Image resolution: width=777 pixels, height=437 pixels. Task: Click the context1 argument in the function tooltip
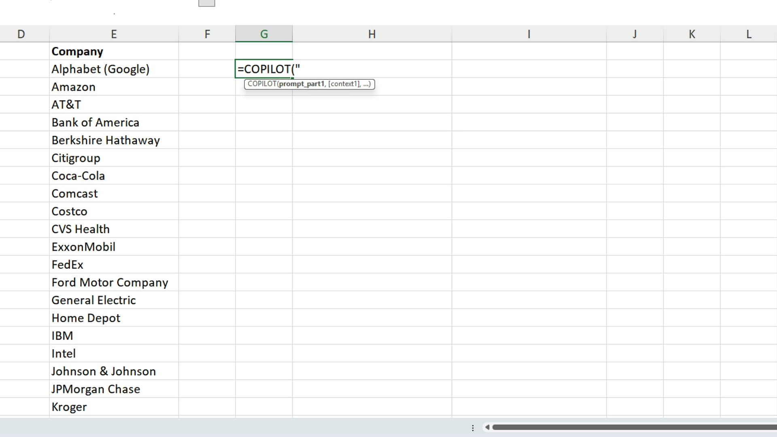(x=344, y=84)
